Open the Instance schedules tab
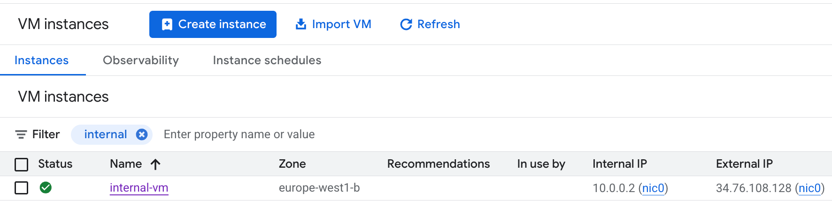832x208 pixels. point(267,60)
